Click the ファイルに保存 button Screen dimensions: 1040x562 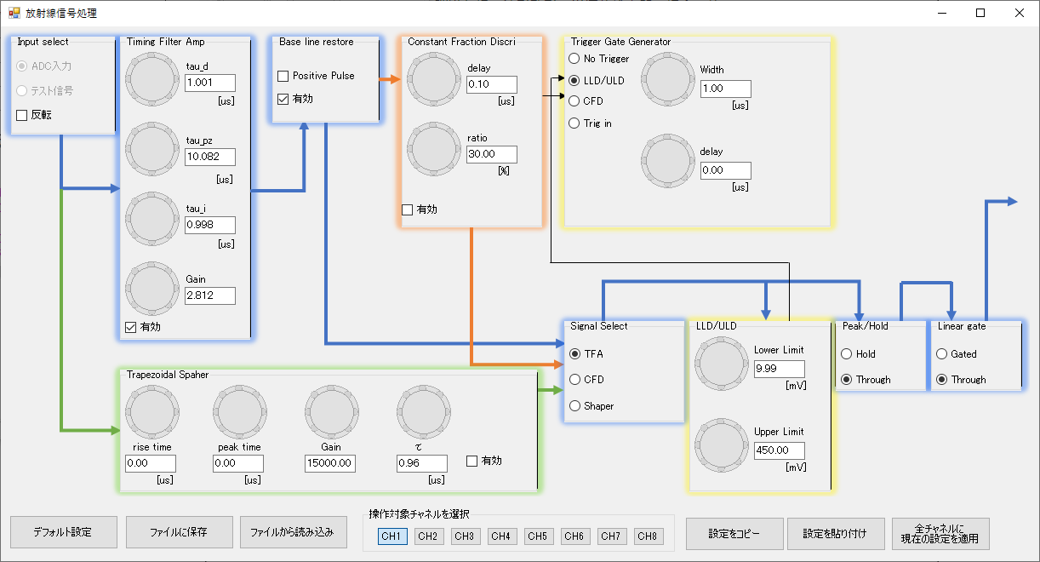click(179, 533)
